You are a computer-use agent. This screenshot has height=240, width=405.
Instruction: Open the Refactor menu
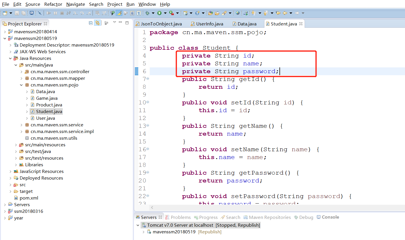53,4
